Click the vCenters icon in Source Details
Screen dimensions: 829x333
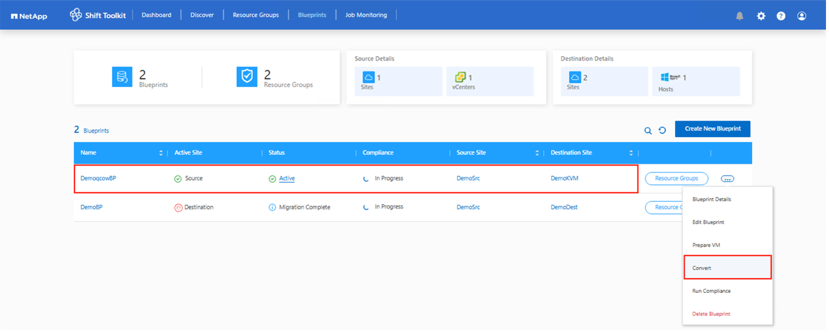point(460,77)
